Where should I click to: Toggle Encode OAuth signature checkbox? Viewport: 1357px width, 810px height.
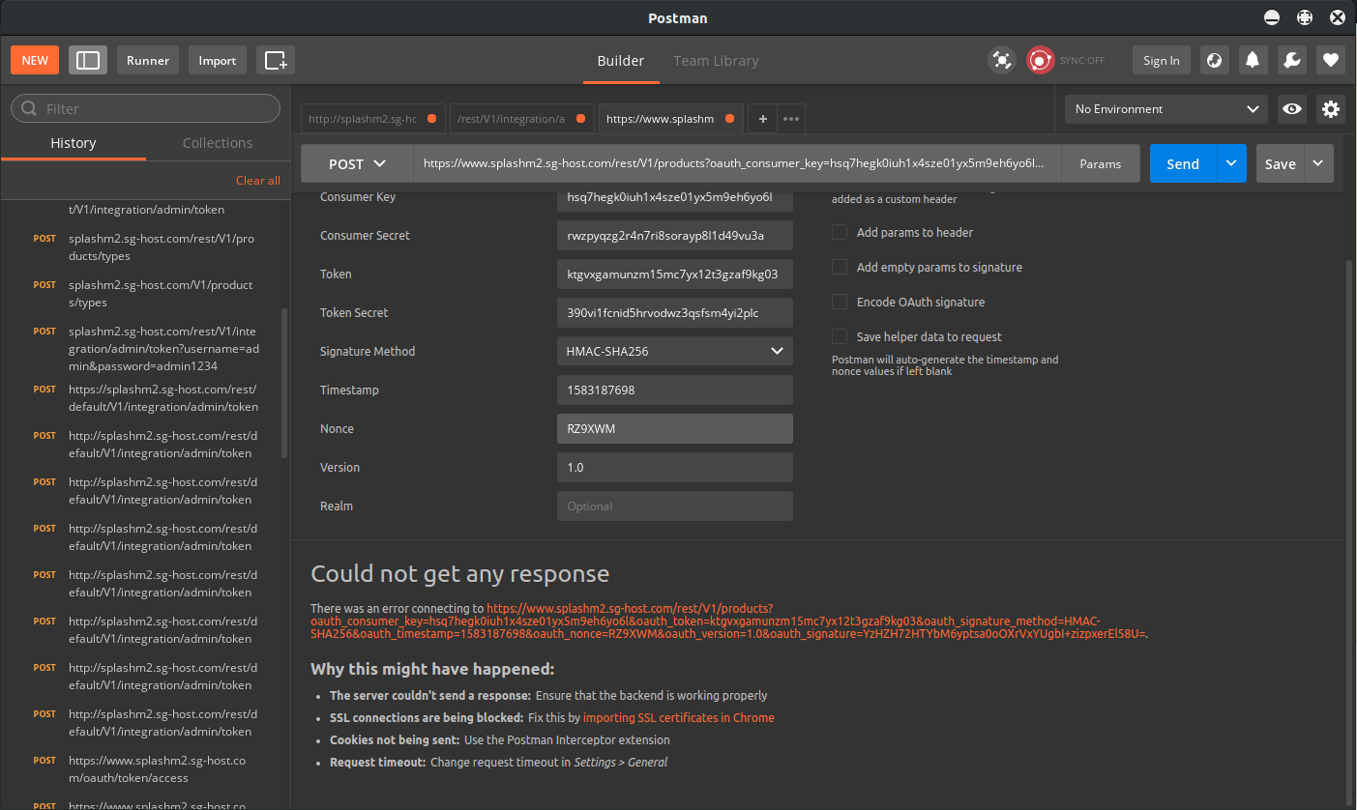point(840,302)
